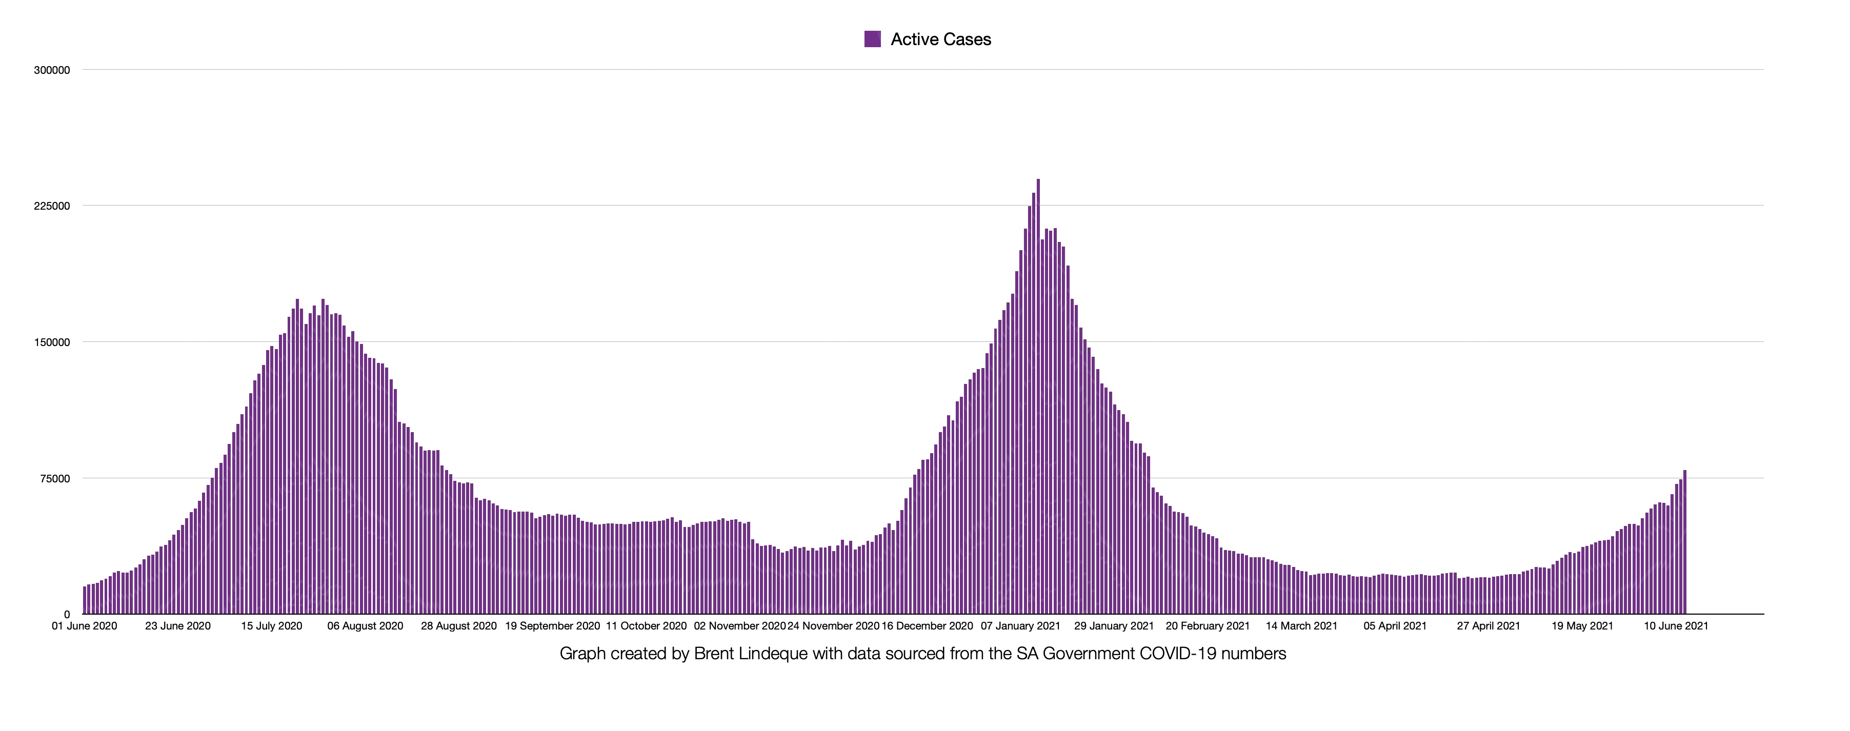This screenshot has width=1850, height=731.
Task: Click the 28 August 2020 date label
Action: pos(458,626)
